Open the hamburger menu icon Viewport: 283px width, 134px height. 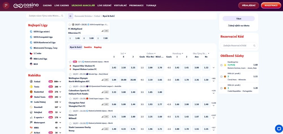[x=6, y=5]
